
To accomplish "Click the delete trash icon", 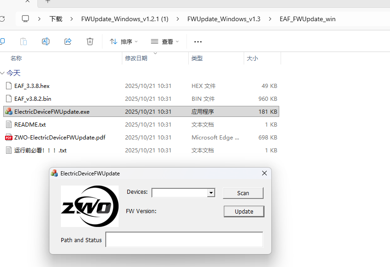I will coord(90,41).
